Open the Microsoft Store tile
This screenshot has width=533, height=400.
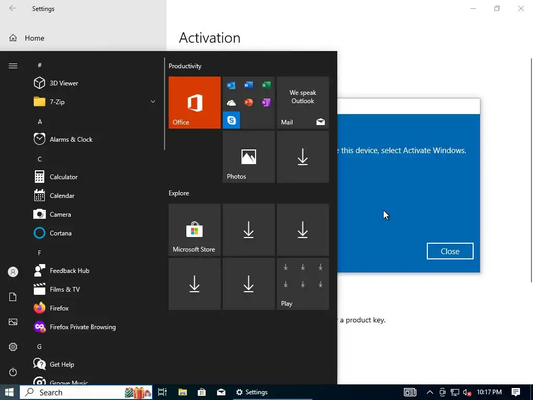click(x=195, y=230)
